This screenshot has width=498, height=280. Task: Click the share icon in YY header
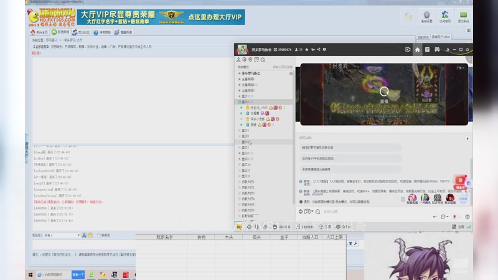click(x=319, y=50)
